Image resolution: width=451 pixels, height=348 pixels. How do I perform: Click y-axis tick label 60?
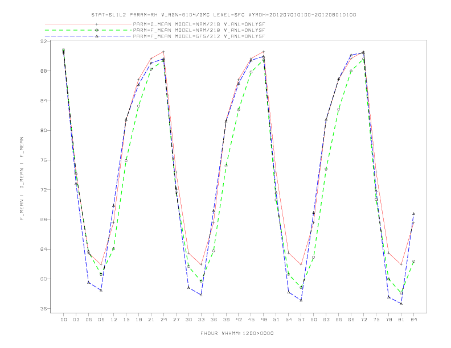(44, 279)
